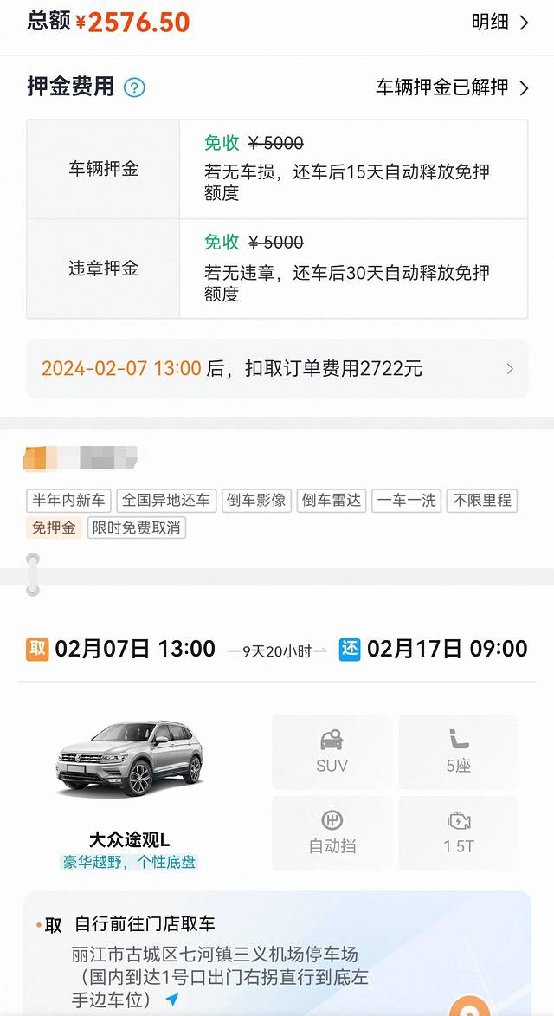Tap the blue navigation arrow icon

[172, 1000]
